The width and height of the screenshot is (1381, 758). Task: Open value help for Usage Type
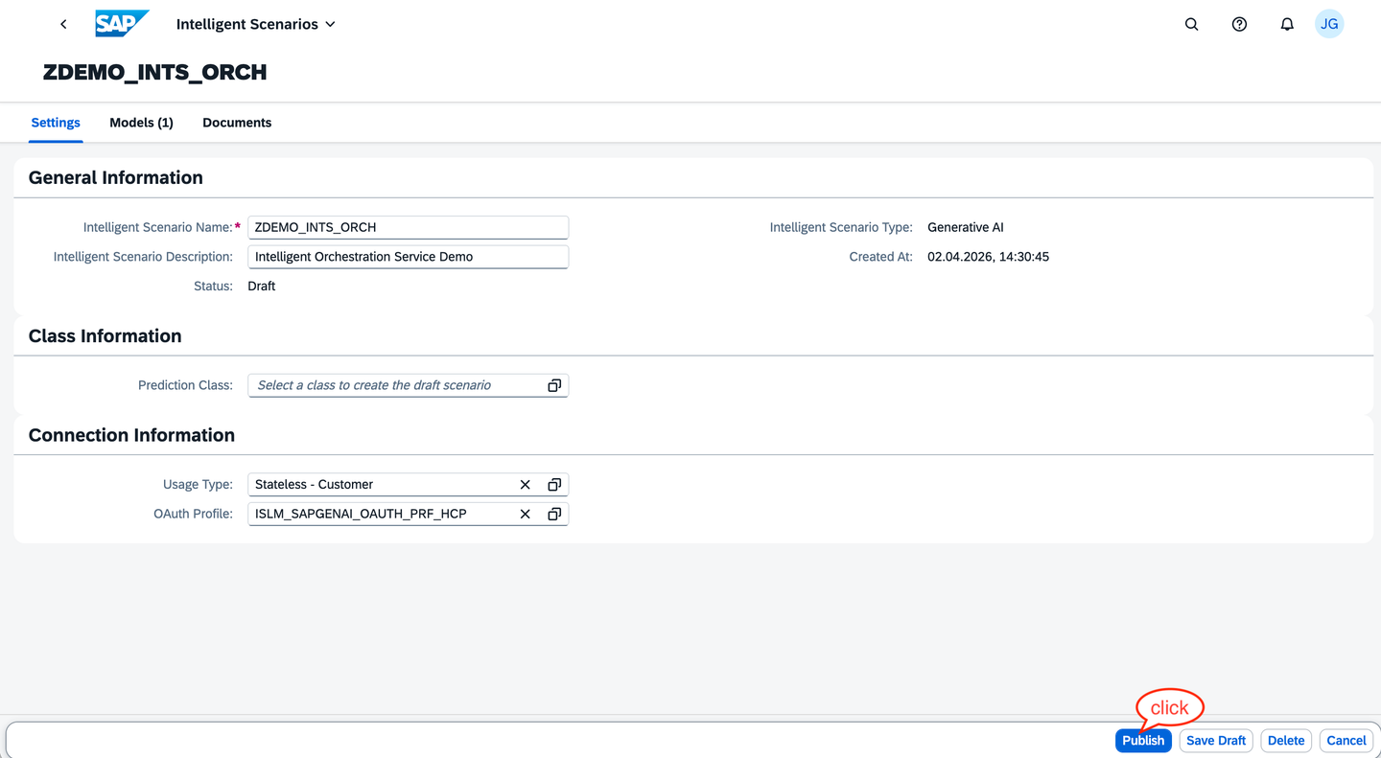pos(554,485)
